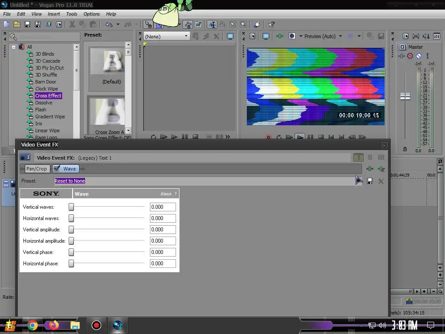445x334 pixels.
Task: Open the View menu
Action: (37, 14)
